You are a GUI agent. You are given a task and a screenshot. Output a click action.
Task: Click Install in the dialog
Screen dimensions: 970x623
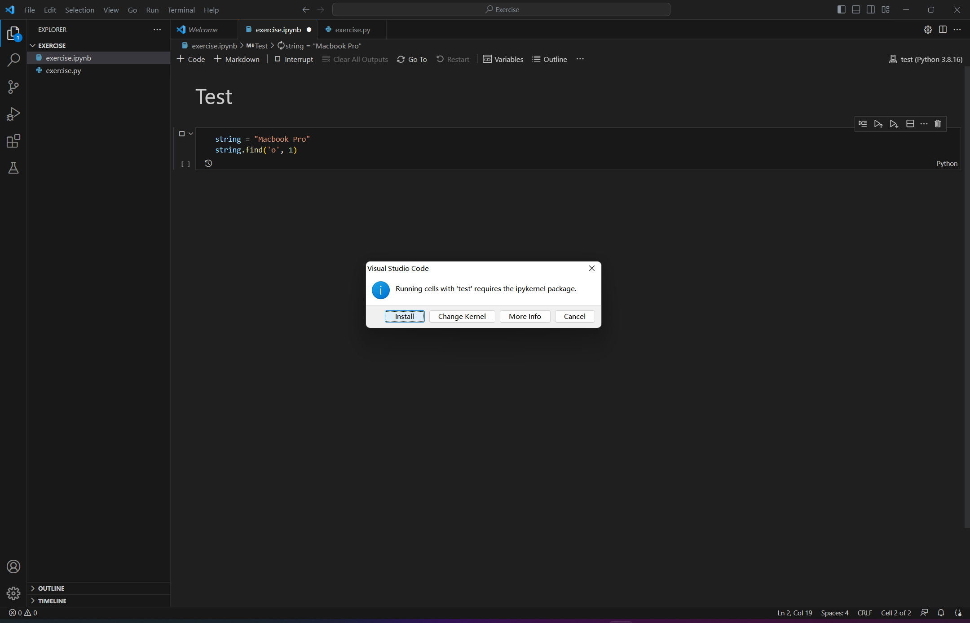coord(404,316)
